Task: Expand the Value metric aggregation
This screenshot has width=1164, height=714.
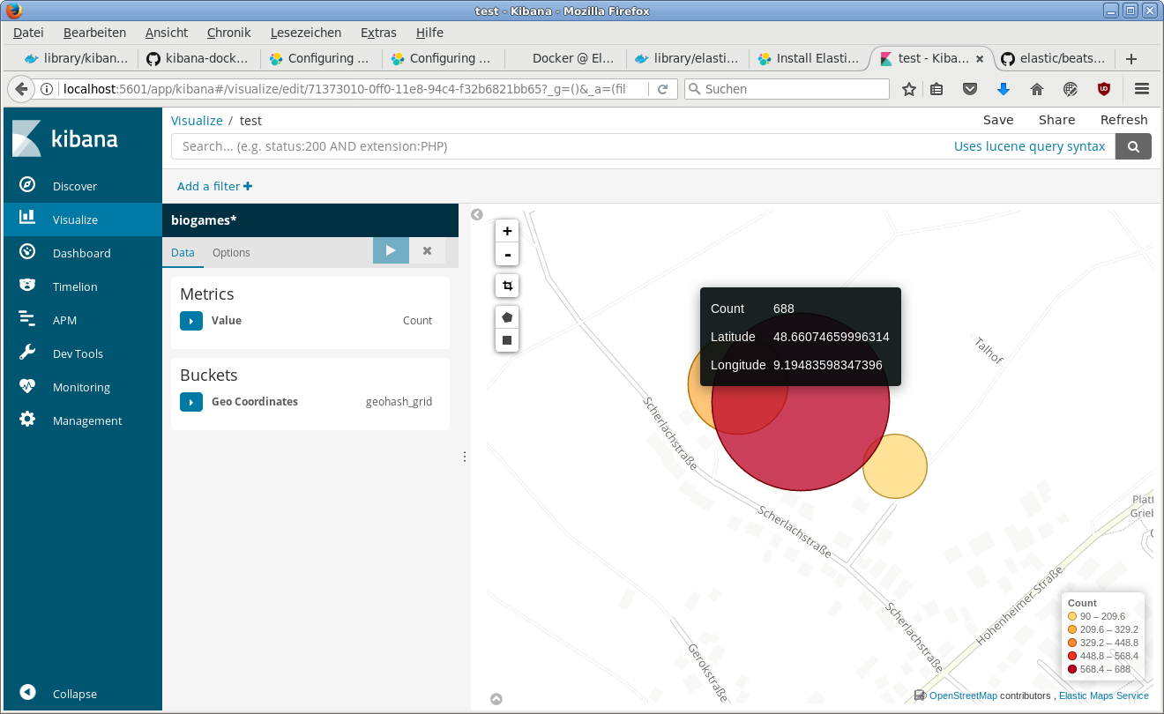Action: [191, 321]
